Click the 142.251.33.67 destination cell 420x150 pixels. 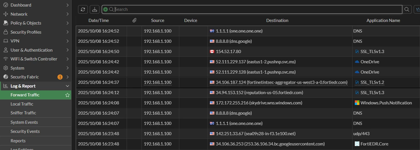pos(280,134)
